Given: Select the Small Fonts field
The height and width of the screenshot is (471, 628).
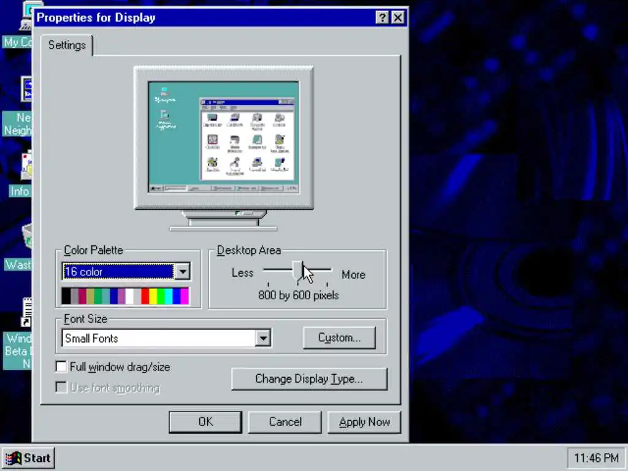Looking at the screenshot, I should tap(159, 339).
